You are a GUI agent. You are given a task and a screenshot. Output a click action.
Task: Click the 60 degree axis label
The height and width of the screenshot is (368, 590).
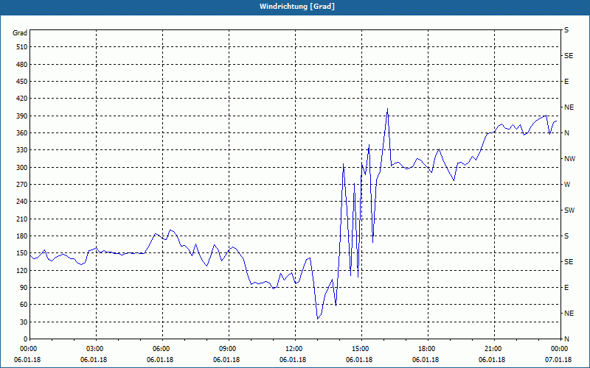point(24,305)
